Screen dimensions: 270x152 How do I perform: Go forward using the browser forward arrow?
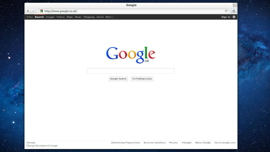[x=33, y=11]
